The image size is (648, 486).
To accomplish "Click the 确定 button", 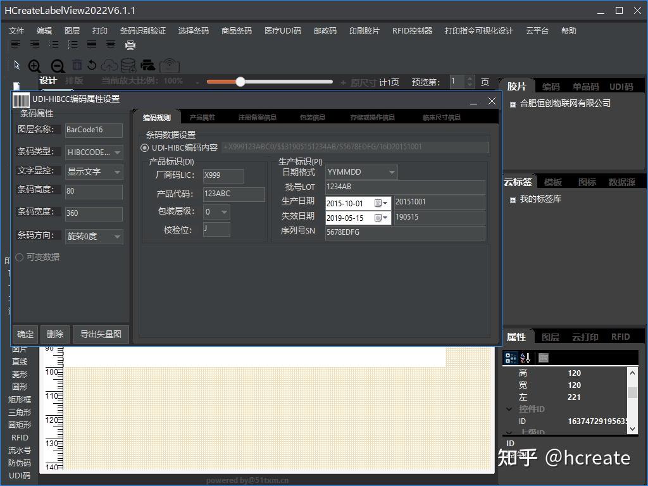I will [25, 334].
